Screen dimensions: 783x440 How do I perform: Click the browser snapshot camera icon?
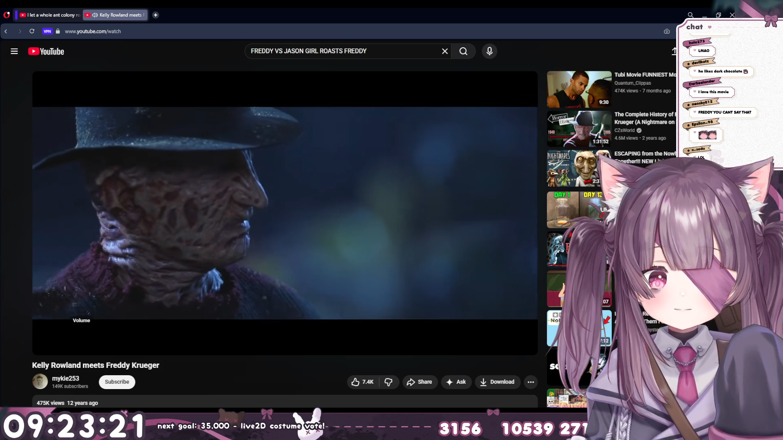click(x=666, y=31)
